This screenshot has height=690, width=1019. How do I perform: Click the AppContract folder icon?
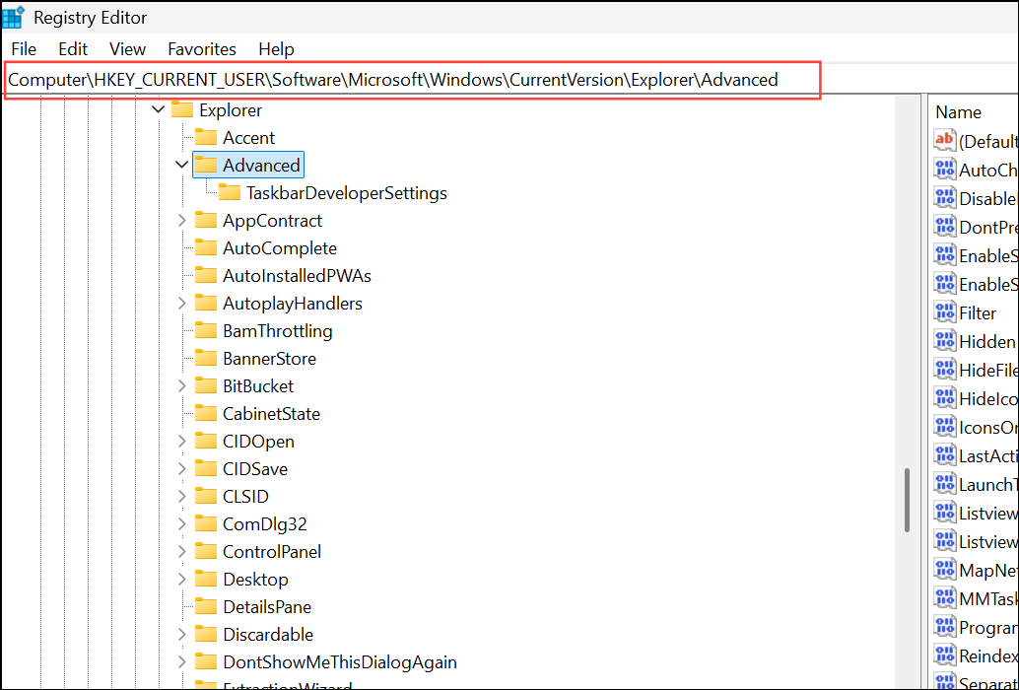[206, 220]
